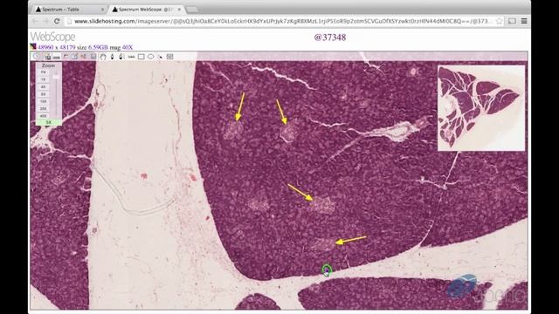This screenshot has width=559, height=314.
Task: Switch to the Spectrum – Table tab
Action: pos(70,10)
